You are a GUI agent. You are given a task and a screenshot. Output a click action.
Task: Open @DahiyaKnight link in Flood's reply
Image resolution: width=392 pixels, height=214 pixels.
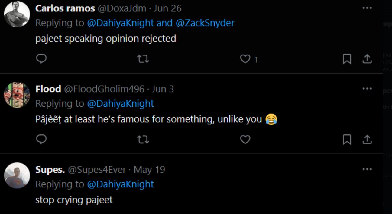coord(120,104)
